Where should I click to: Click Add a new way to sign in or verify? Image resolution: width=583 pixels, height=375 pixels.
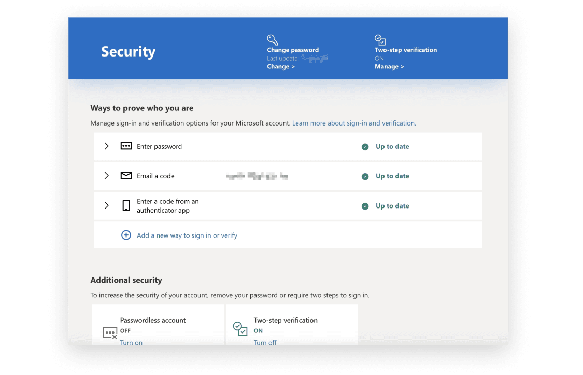tap(187, 235)
